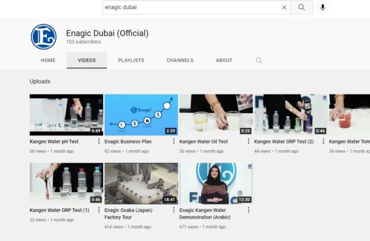370x241 pixels.
Task: Open Enagic Osaka (Japan) Factory Tour title
Action: click(x=128, y=214)
